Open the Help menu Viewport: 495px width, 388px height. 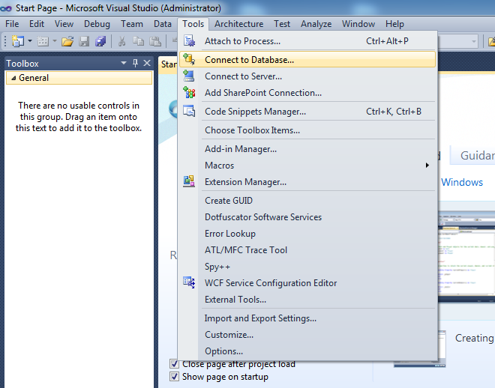coord(394,24)
